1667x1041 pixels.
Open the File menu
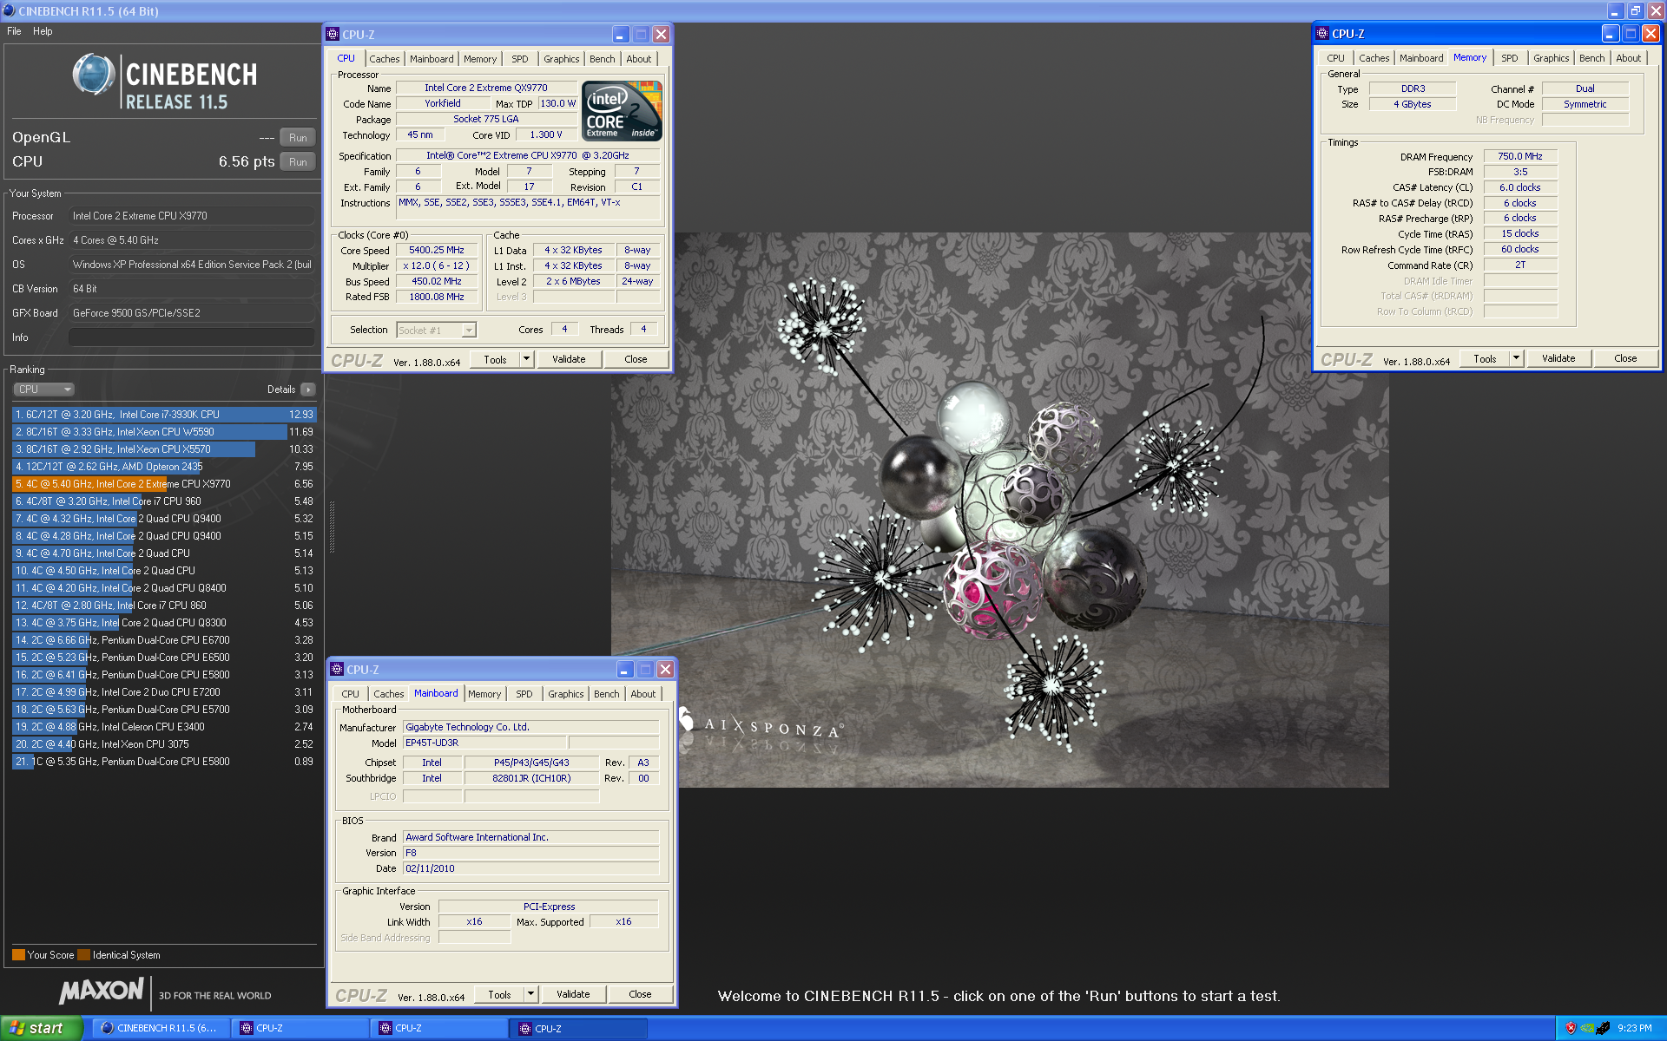(14, 31)
